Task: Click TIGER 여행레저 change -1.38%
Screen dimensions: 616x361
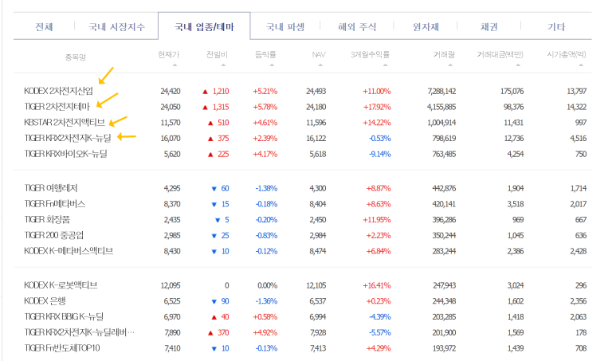Action: (266, 188)
